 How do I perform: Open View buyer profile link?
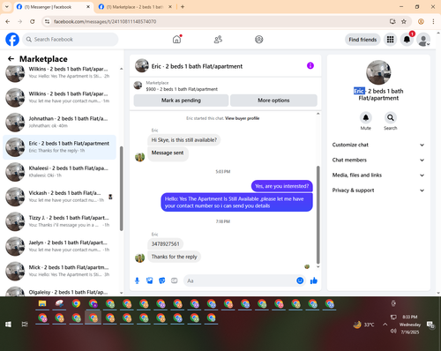tap(242, 118)
